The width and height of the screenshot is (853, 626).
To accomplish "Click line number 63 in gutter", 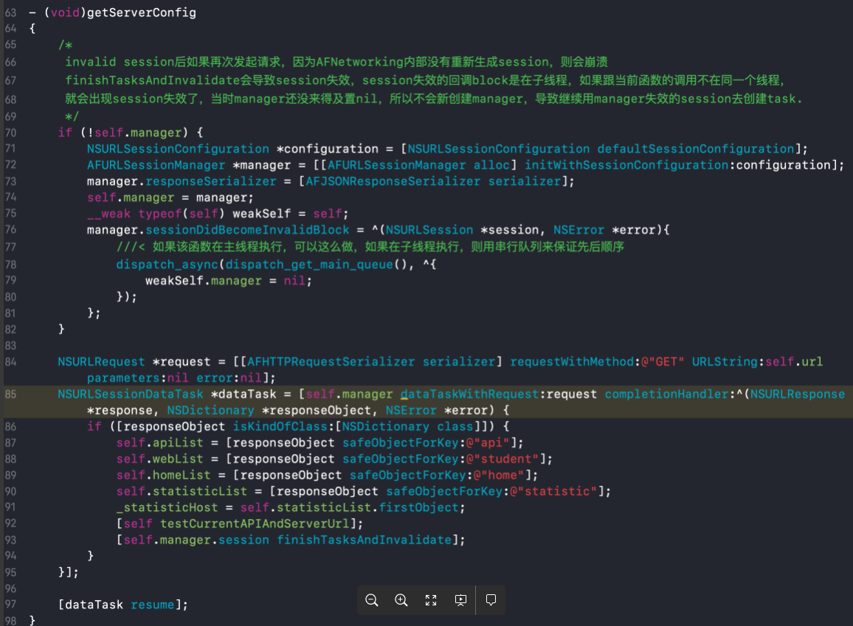I will click(x=10, y=13).
